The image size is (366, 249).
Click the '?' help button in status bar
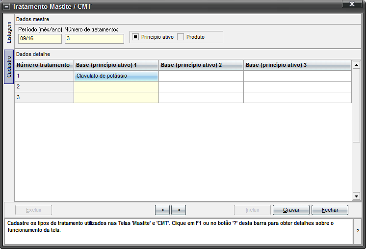[358, 231]
